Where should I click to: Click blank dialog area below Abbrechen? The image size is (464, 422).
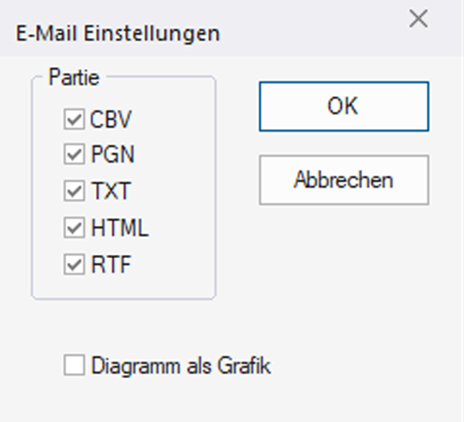pyautogui.click(x=343, y=271)
